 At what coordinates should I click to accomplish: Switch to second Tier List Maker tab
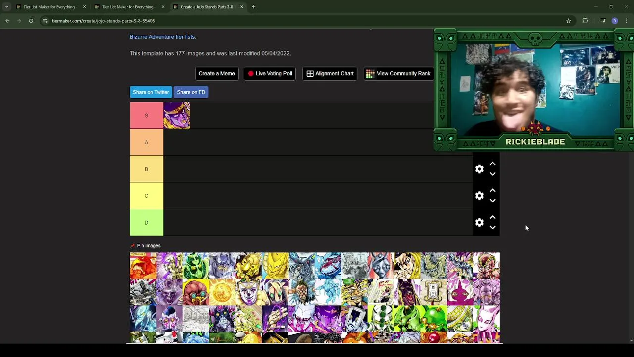(128, 7)
